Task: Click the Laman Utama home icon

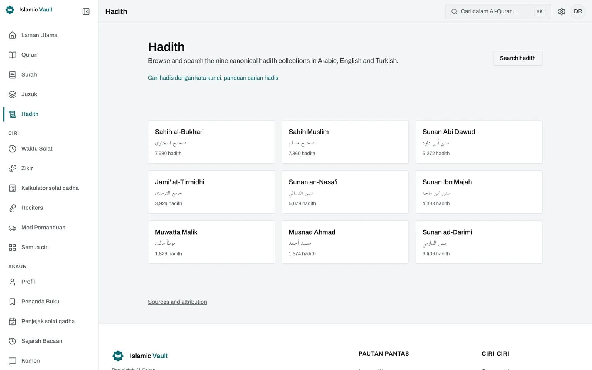Action: pos(12,35)
